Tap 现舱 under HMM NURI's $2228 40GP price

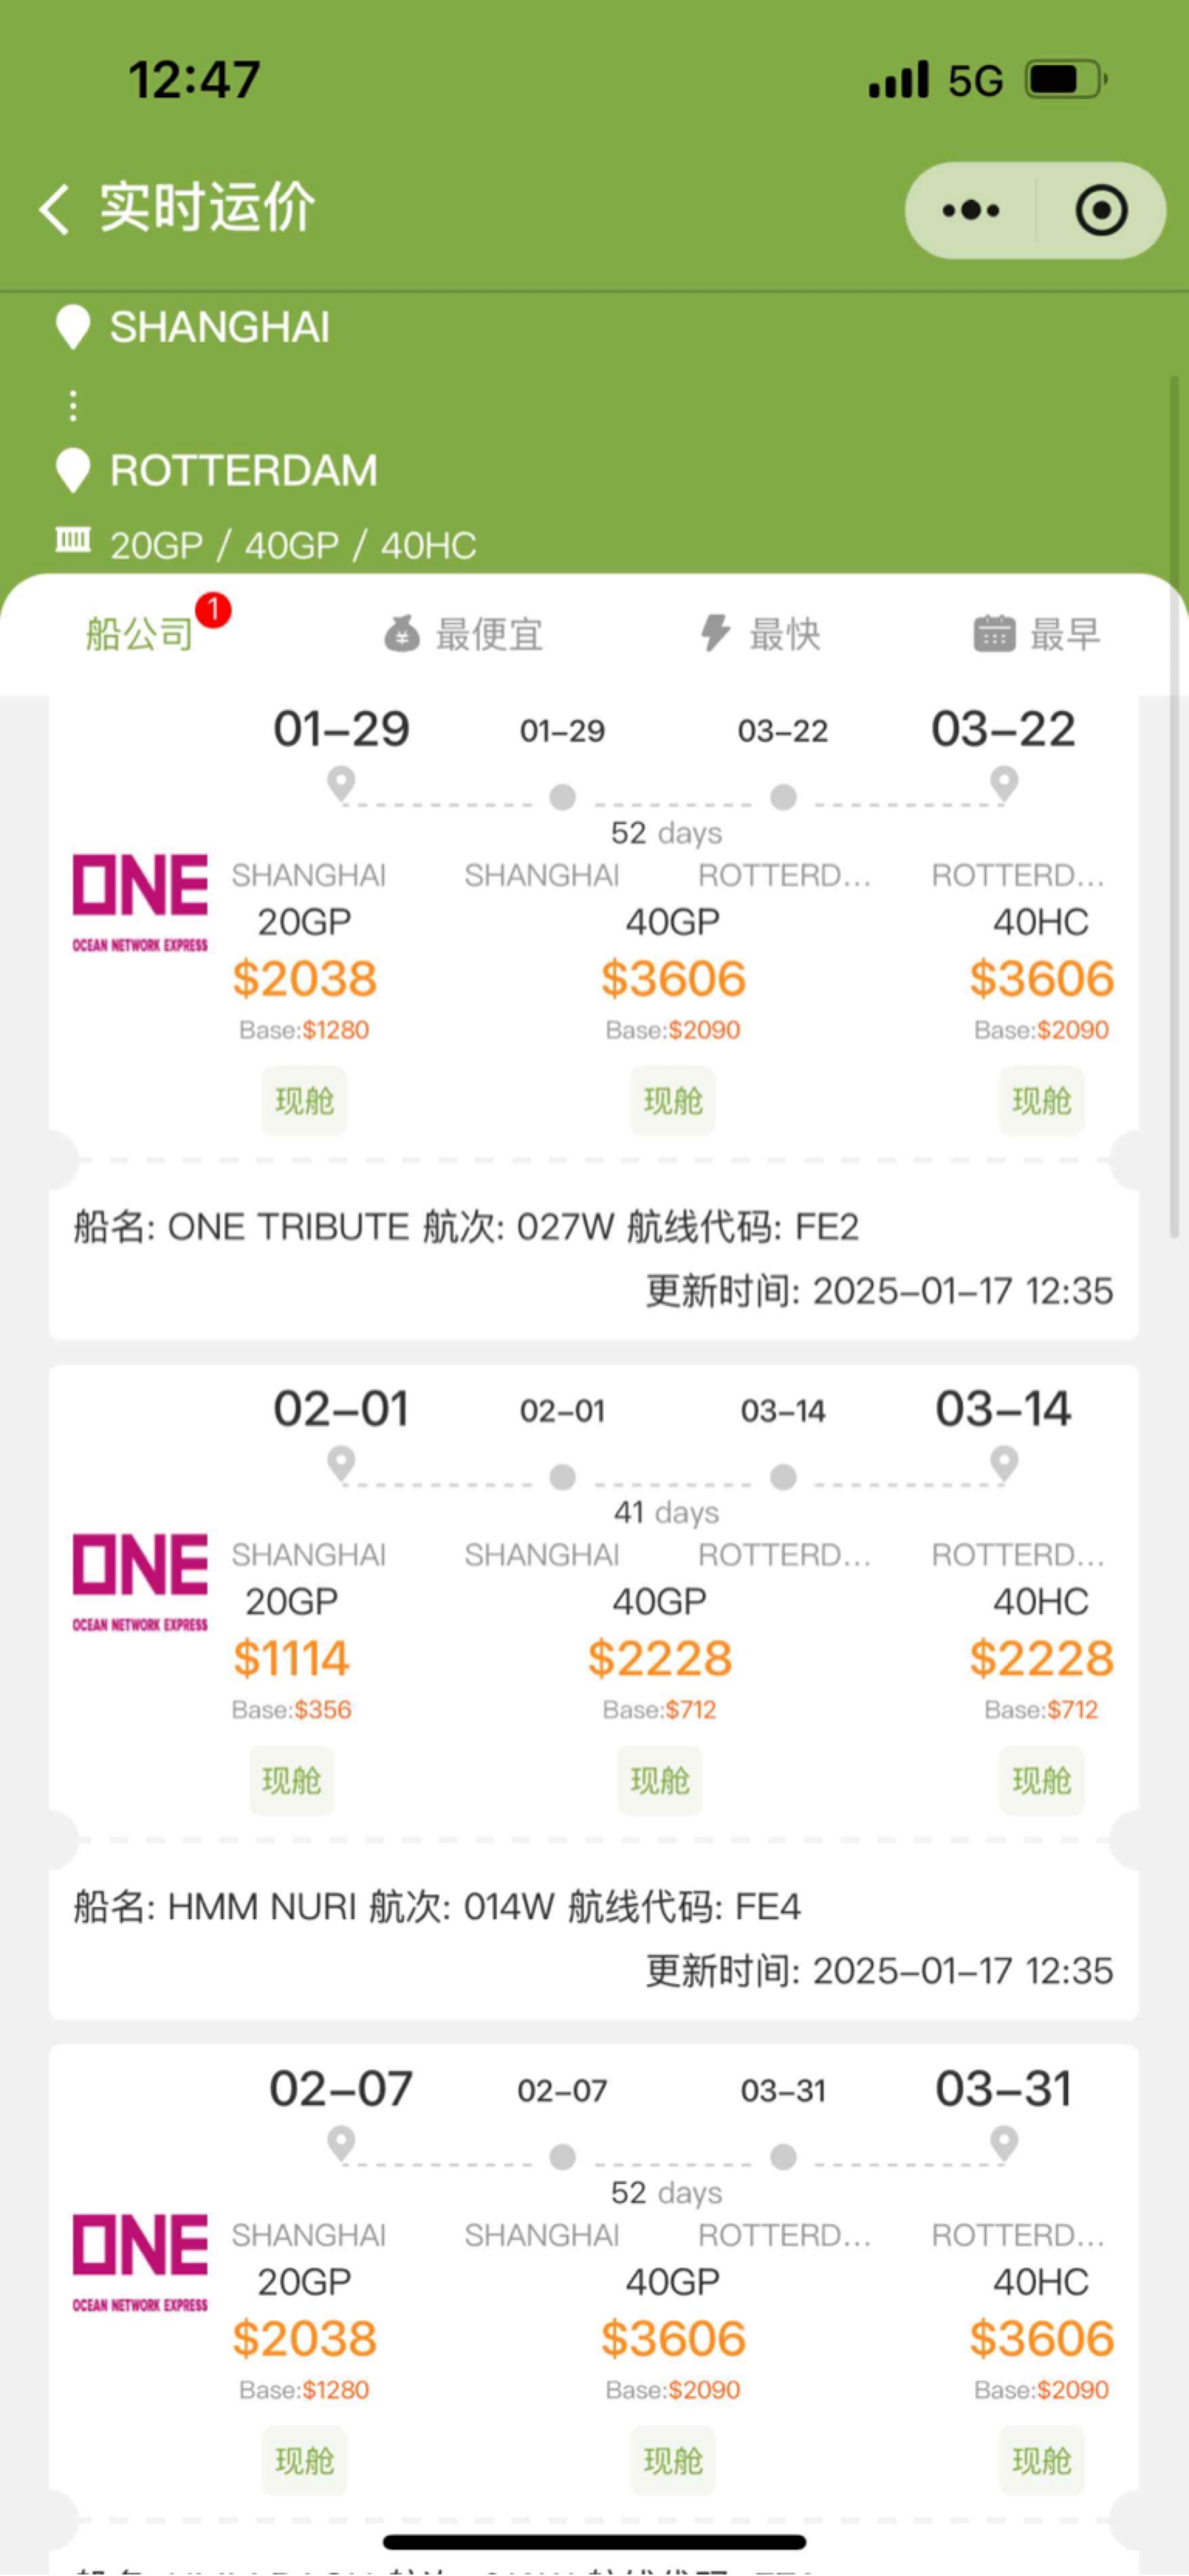tap(660, 1780)
